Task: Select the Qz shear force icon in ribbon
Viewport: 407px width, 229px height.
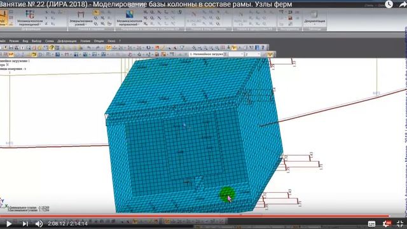Action: pos(96,24)
